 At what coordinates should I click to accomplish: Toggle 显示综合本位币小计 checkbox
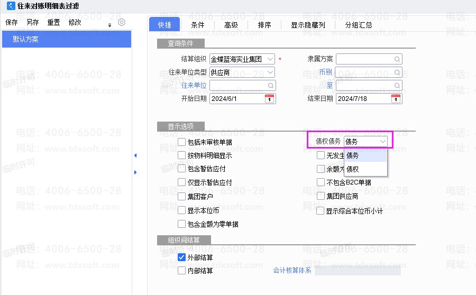[321, 211]
